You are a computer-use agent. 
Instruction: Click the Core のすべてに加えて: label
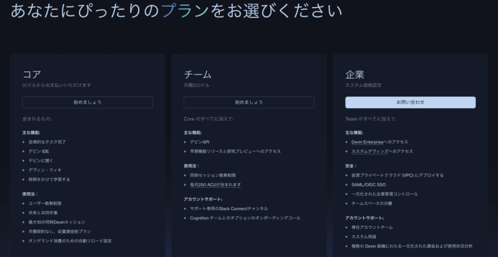click(x=209, y=119)
